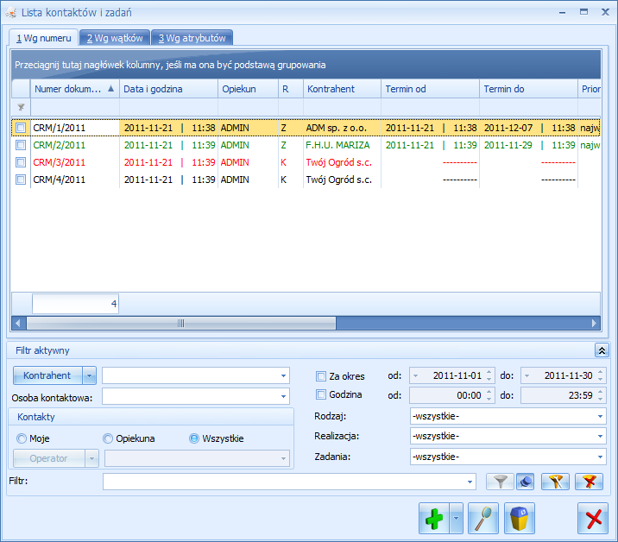The image size is (618, 542).
Task: Expand the Osoba kontaktowa combo box
Action: click(x=283, y=396)
